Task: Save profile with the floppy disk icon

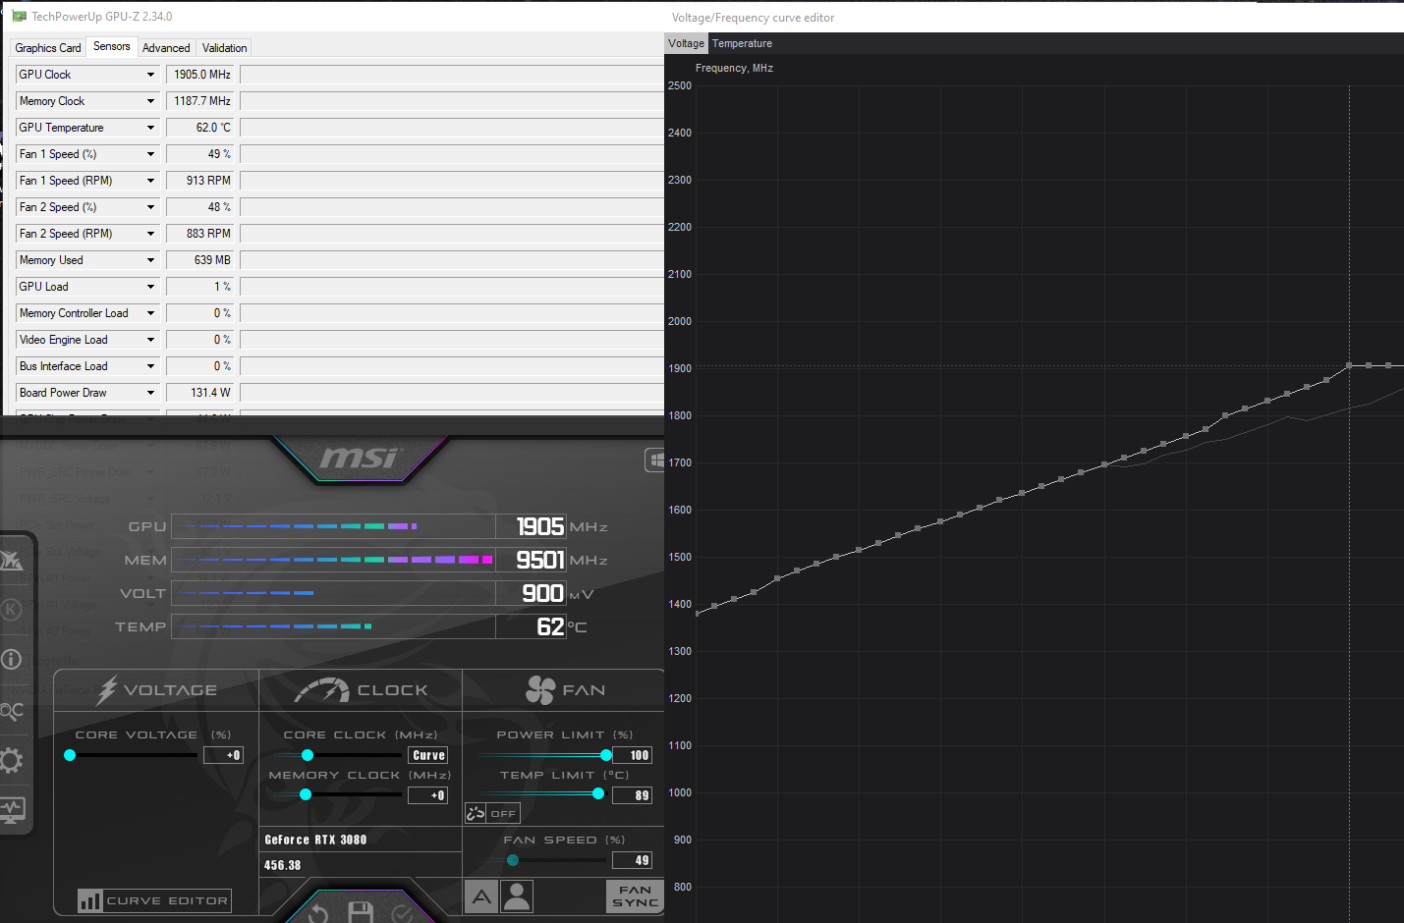Action: (x=361, y=912)
